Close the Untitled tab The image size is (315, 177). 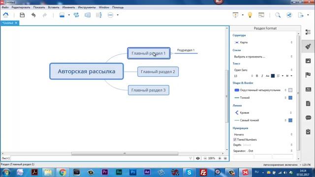click(16, 23)
